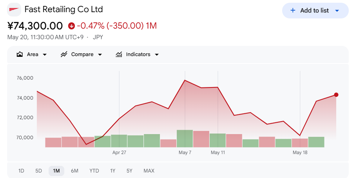Image resolution: width=357 pixels, height=178 pixels.
Task: Click the Indicators chart icon
Action: (x=119, y=54)
